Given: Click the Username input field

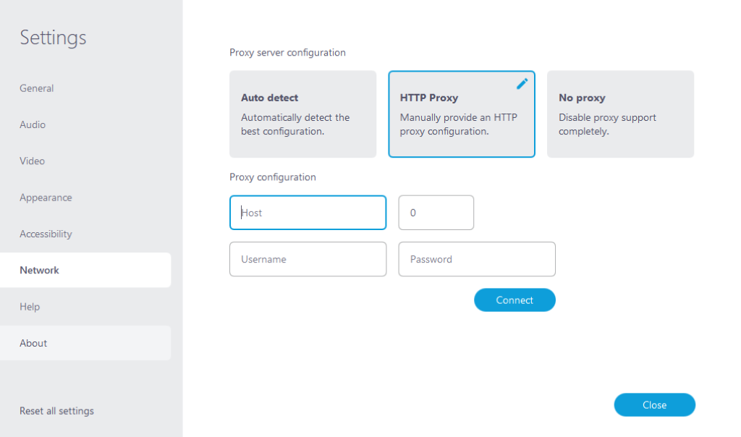Looking at the screenshot, I should click(308, 259).
